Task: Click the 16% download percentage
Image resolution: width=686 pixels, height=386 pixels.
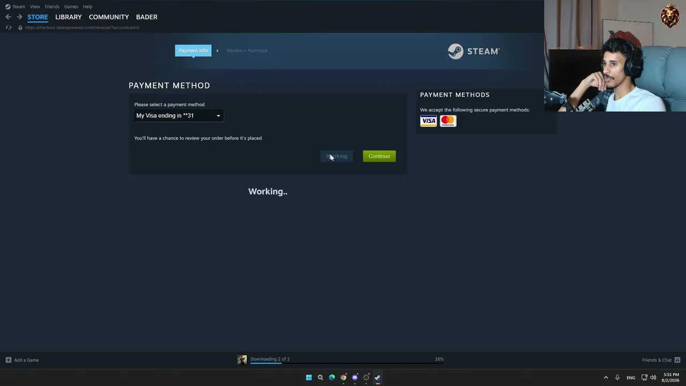Action: [x=439, y=359]
